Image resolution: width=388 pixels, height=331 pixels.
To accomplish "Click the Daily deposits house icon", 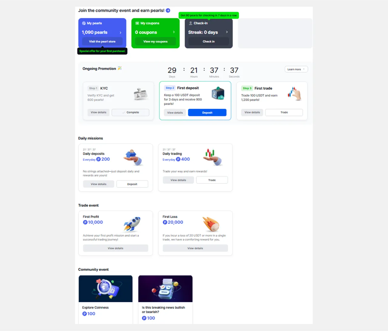I will click(133, 157).
